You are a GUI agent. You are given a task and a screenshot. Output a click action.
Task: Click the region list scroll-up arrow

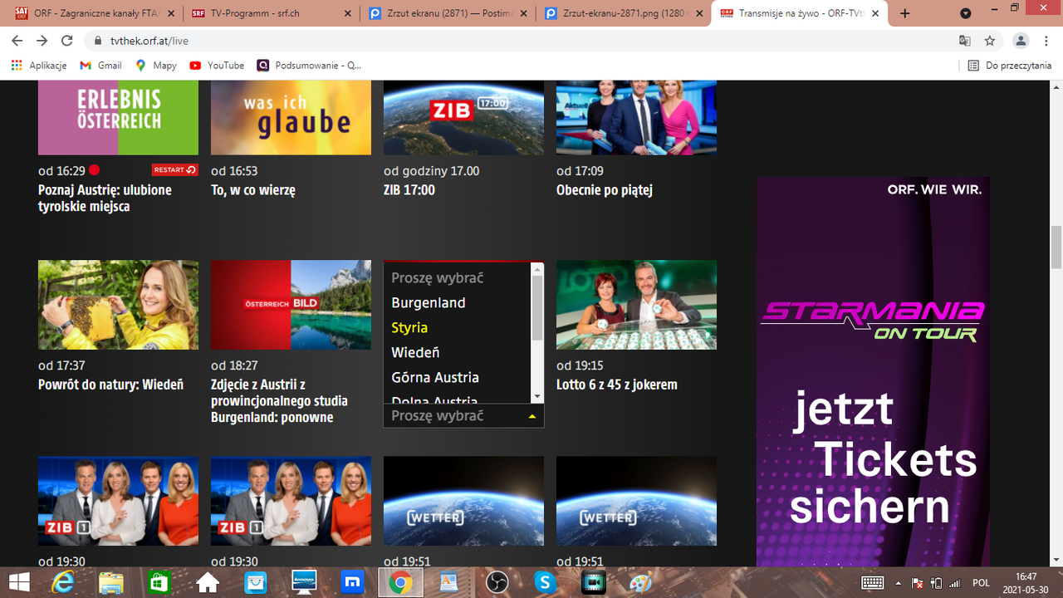537,269
